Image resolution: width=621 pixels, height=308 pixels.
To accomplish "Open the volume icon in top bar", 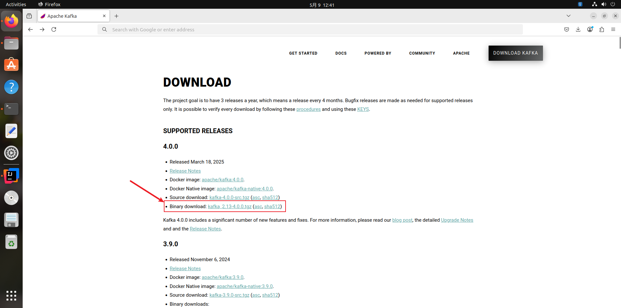I will (604, 4).
